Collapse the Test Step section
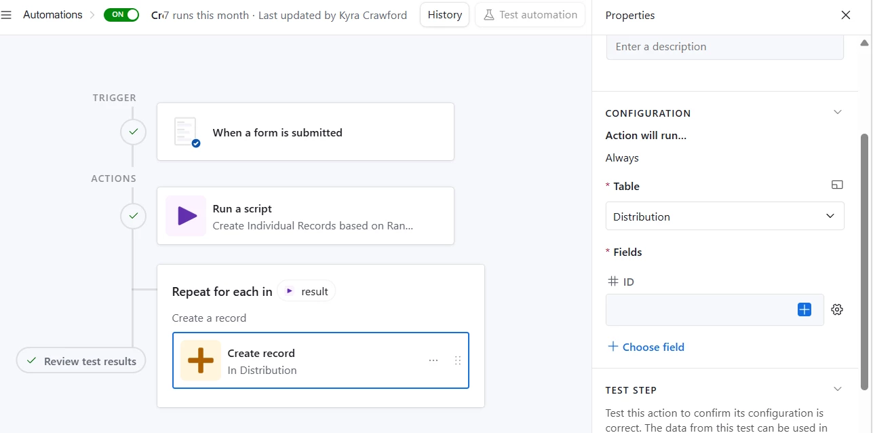The height and width of the screenshot is (433, 873). [x=838, y=390]
